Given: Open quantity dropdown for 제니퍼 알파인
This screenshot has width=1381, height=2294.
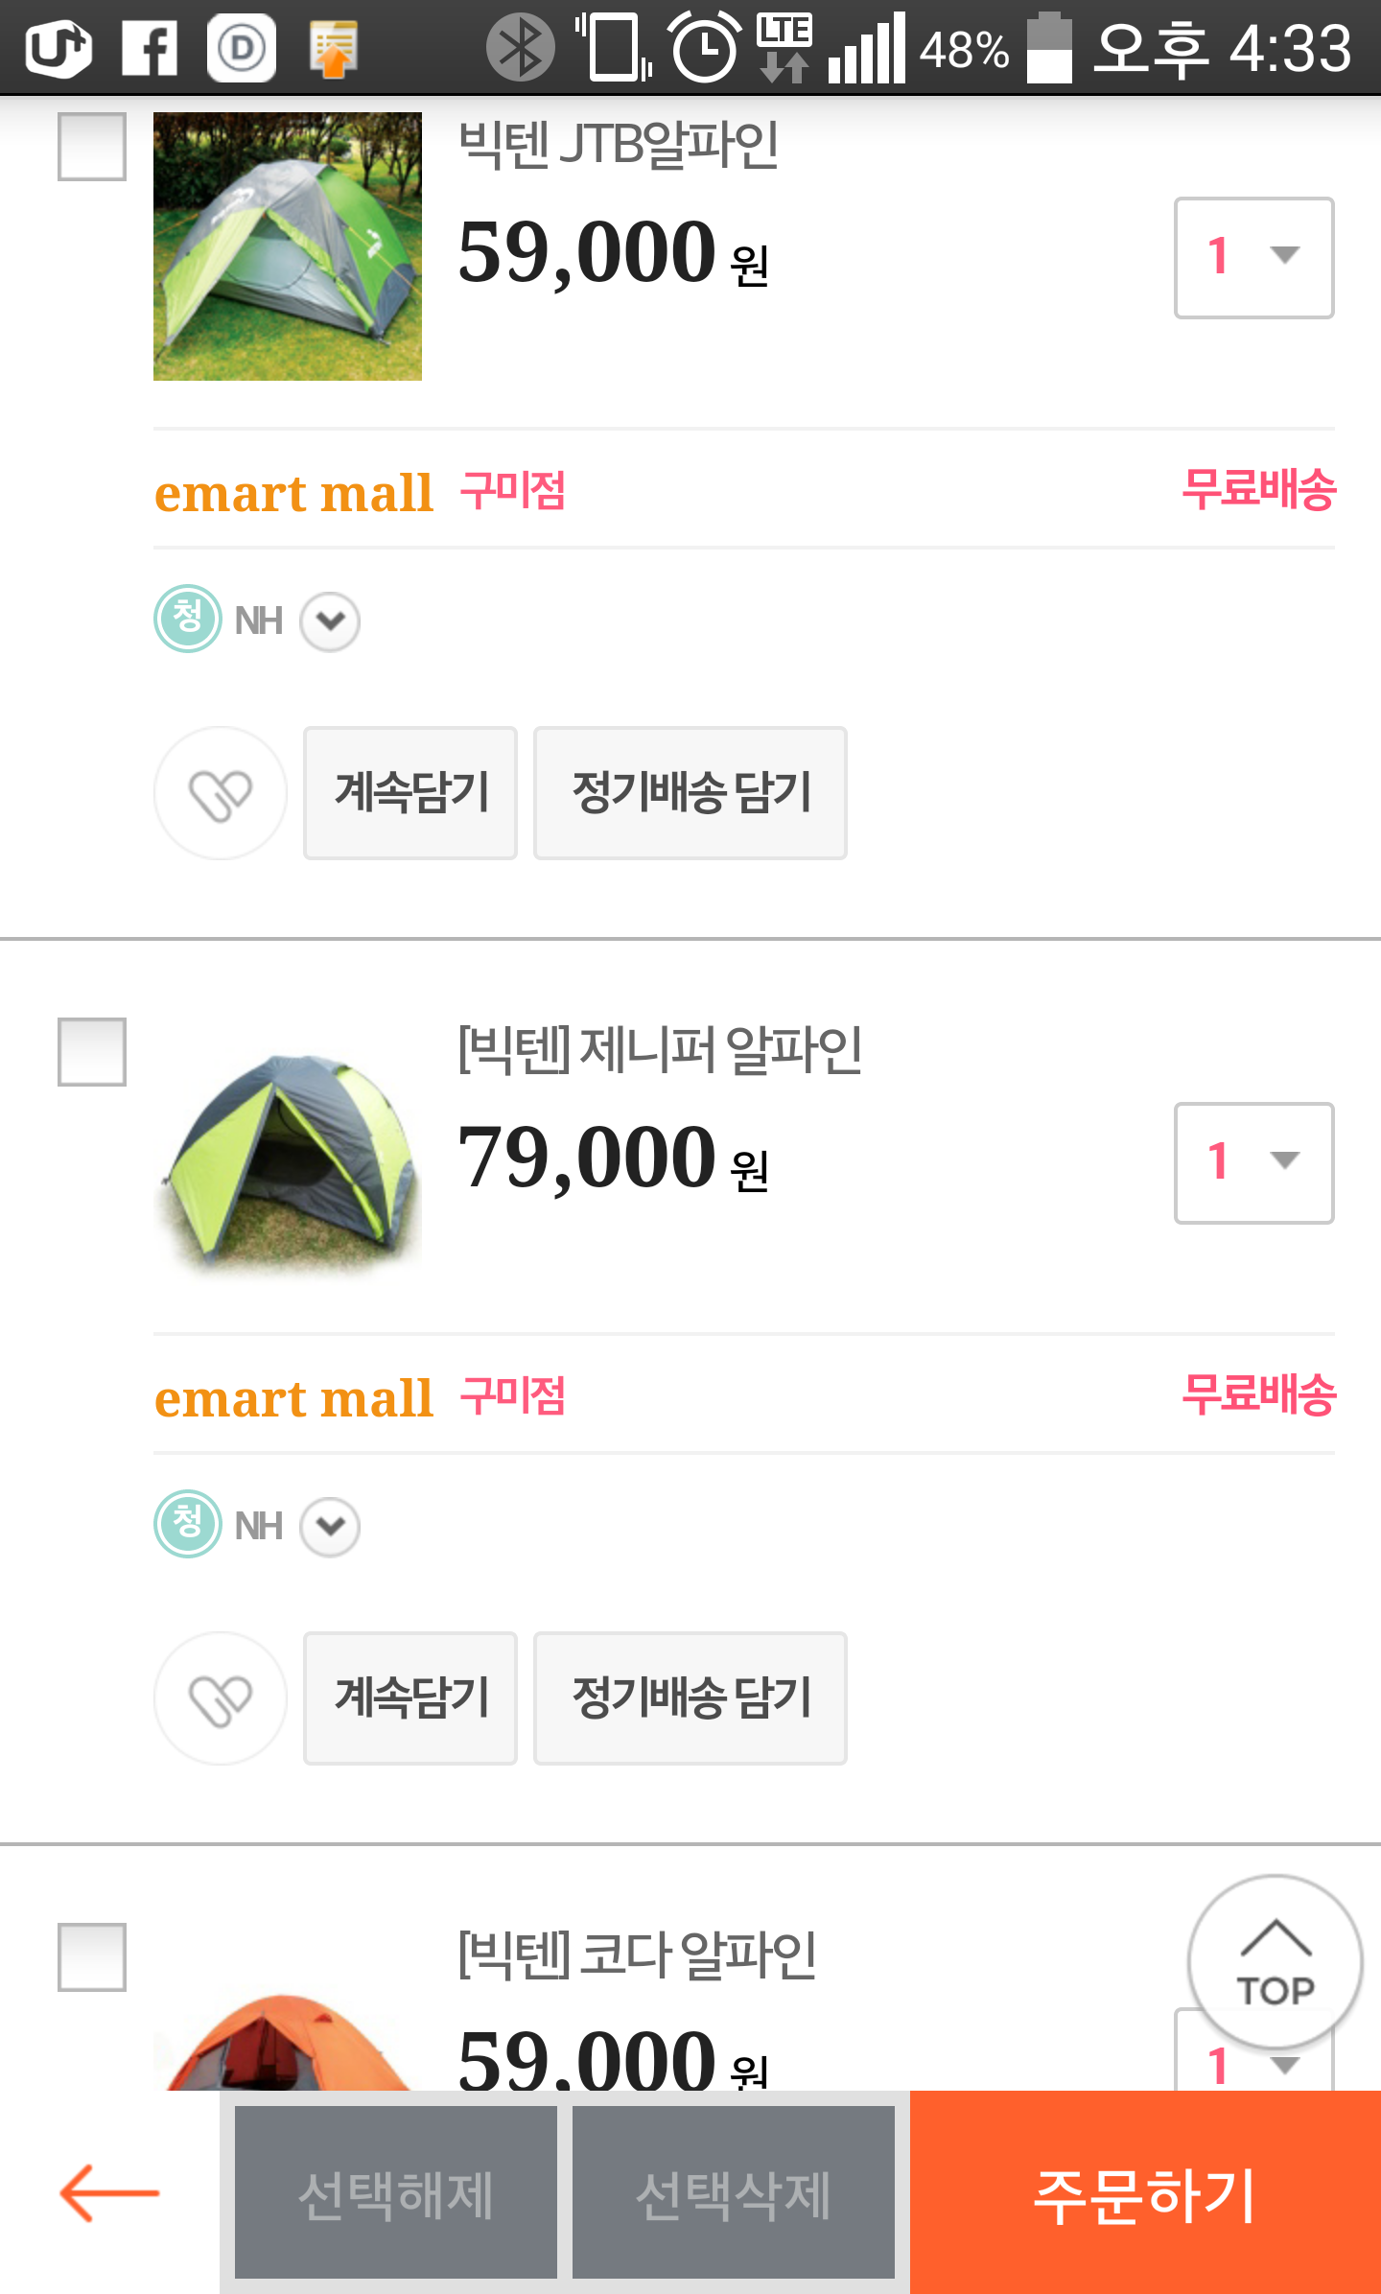Looking at the screenshot, I should (1253, 1163).
